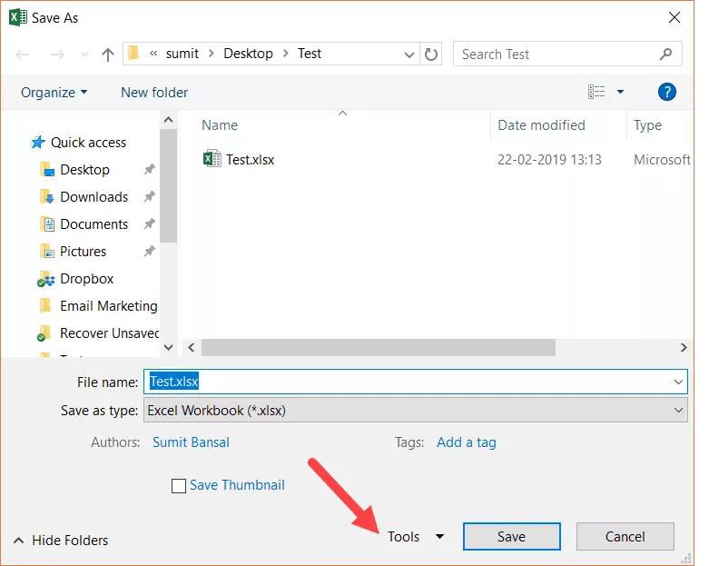Open the Recover Unsaved folder

109,333
